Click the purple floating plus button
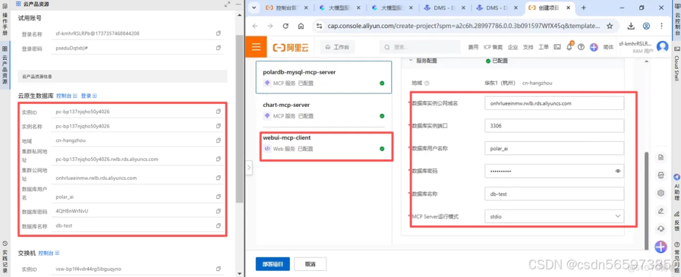The image size is (681, 277). coord(661,247)
